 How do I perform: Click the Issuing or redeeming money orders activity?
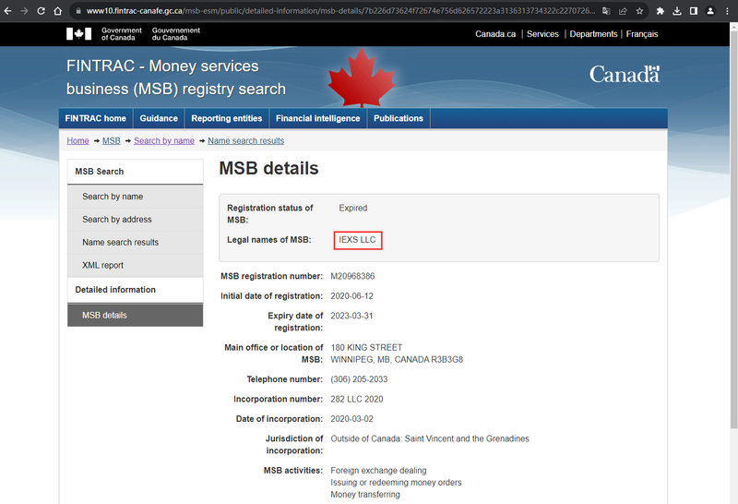pyautogui.click(x=396, y=483)
